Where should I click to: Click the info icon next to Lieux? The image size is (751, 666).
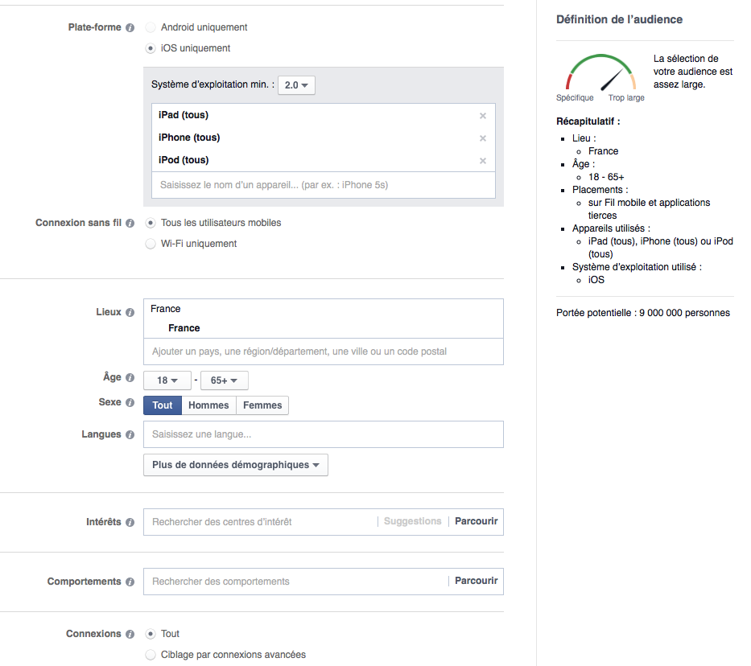pyautogui.click(x=130, y=313)
